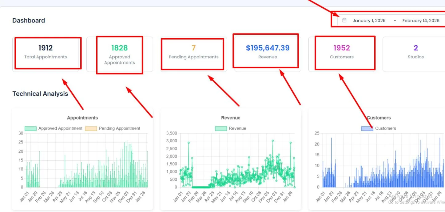Open the Customers card showing 1952
Screen dimensions: 445x212
click(342, 54)
